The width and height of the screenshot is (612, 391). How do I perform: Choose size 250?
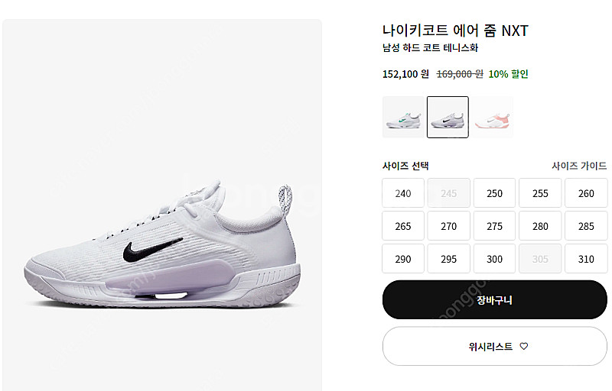pyautogui.click(x=495, y=193)
